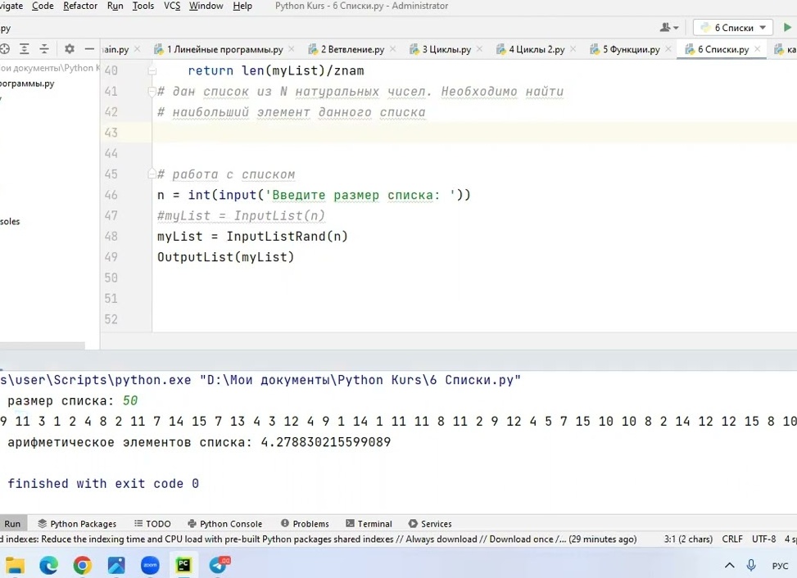Open the Window menu
The width and height of the screenshot is (797, 578).
coord(206,6)
